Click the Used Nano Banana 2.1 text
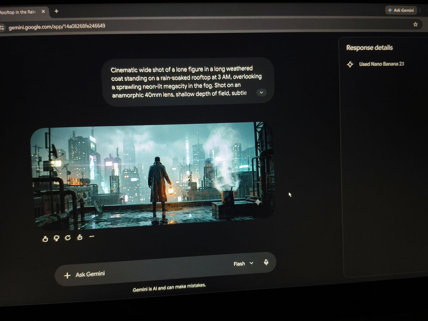Screen dimensions: 428x321 381,64
